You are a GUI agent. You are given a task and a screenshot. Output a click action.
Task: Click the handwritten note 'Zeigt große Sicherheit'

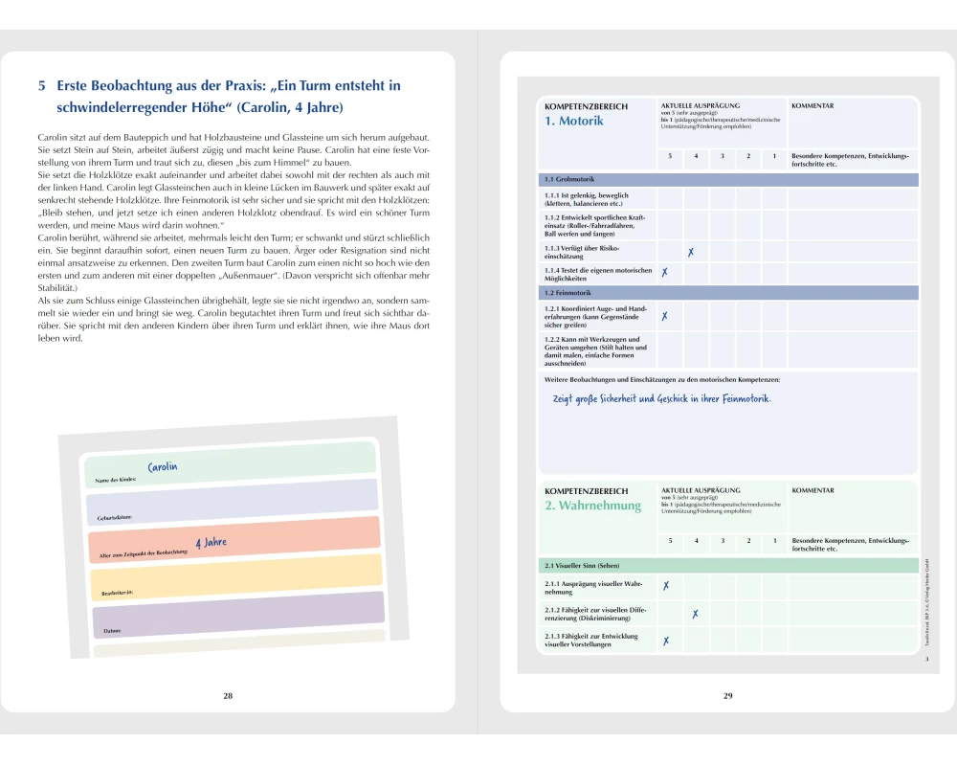661,398
